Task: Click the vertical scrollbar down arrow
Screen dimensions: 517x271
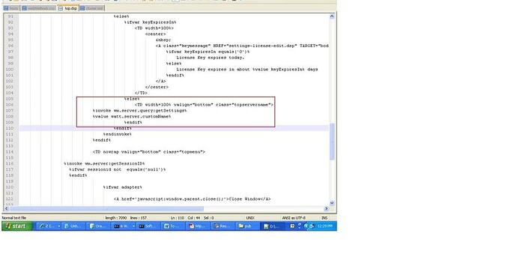Action: [332, 203]
